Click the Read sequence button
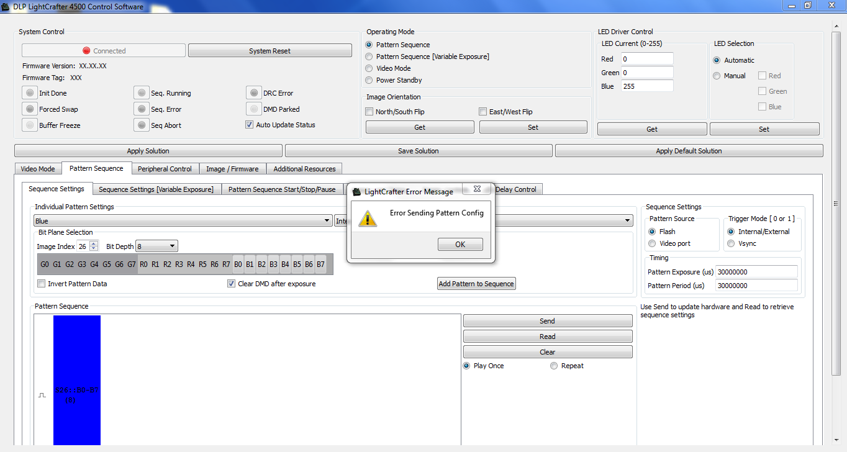This screenshot has height=452, width=847. point(548,337)
